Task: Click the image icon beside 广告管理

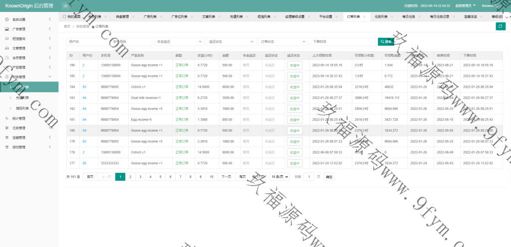Action: (6, 29)
